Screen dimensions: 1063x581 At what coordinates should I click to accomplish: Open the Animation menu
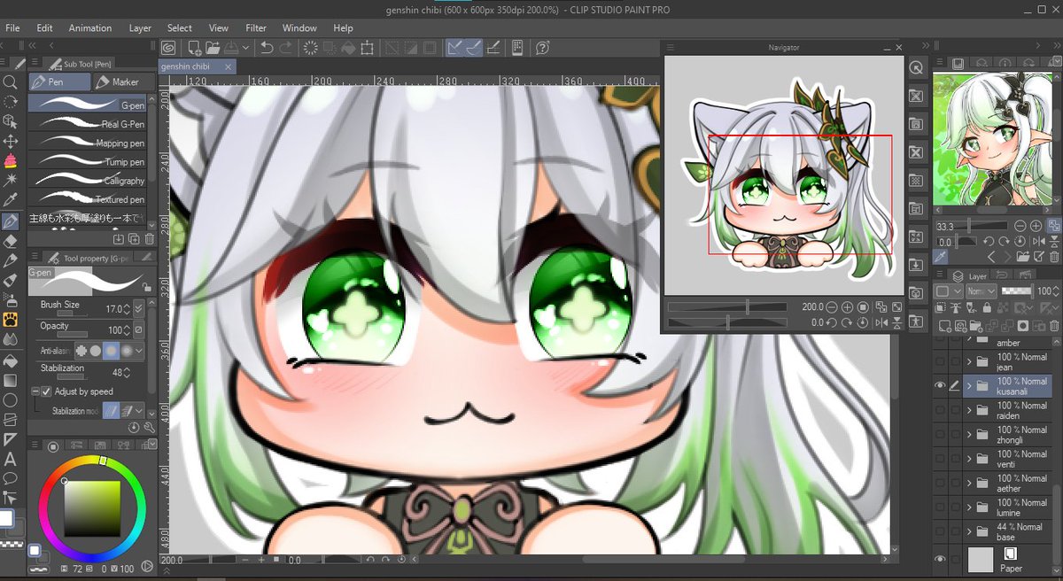click(90, 28)
